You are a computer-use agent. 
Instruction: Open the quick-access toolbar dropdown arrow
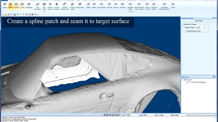(x=38, y=15)
